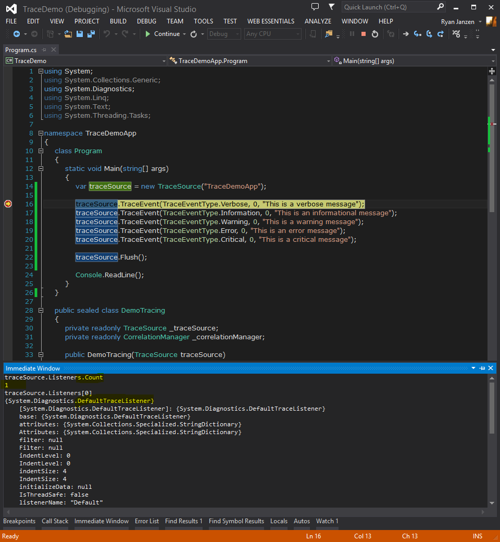
Task: Click the Step Over icon
Action: pos(429,34)
